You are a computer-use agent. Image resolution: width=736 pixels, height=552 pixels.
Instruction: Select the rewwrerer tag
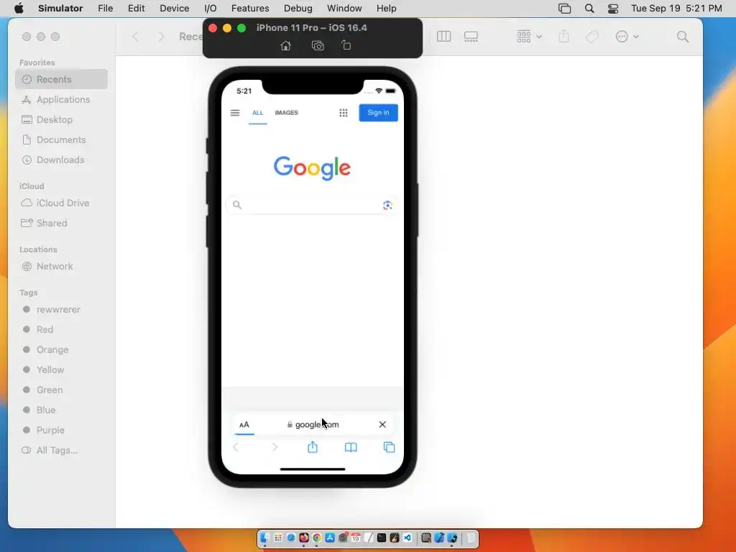62,310
